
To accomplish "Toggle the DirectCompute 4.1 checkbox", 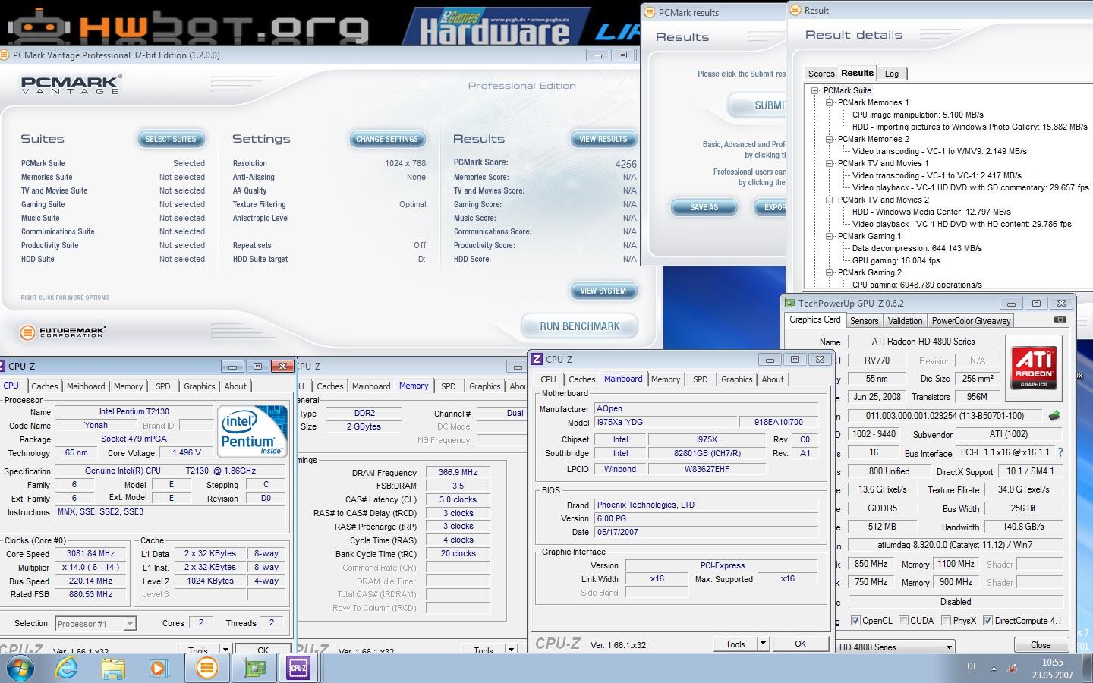I will click(x=987, y=621).
